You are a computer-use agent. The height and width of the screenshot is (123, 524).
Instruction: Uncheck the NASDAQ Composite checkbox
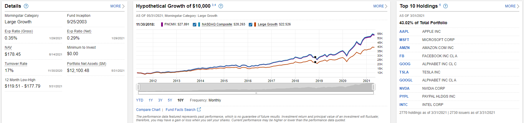click(x=194, y=24)
